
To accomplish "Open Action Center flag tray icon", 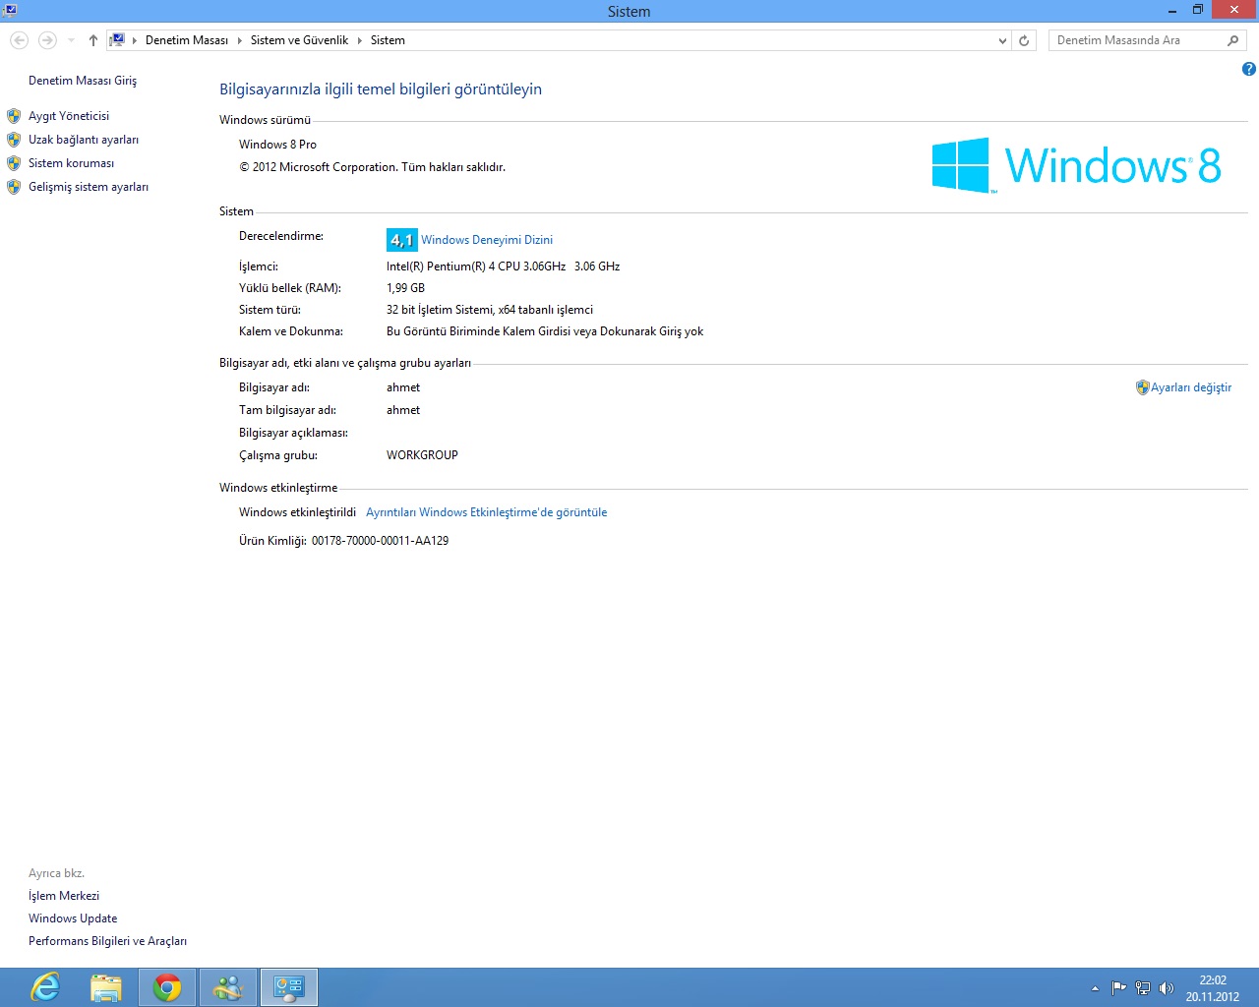I will [x=1118, y=988].
